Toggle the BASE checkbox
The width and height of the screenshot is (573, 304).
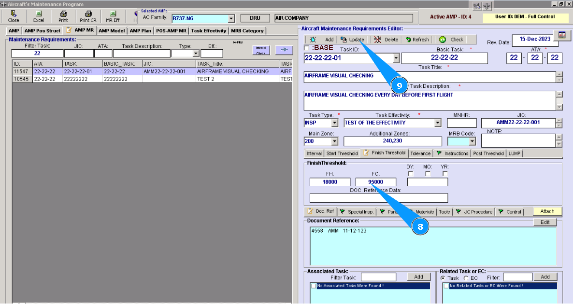(307, 48)
